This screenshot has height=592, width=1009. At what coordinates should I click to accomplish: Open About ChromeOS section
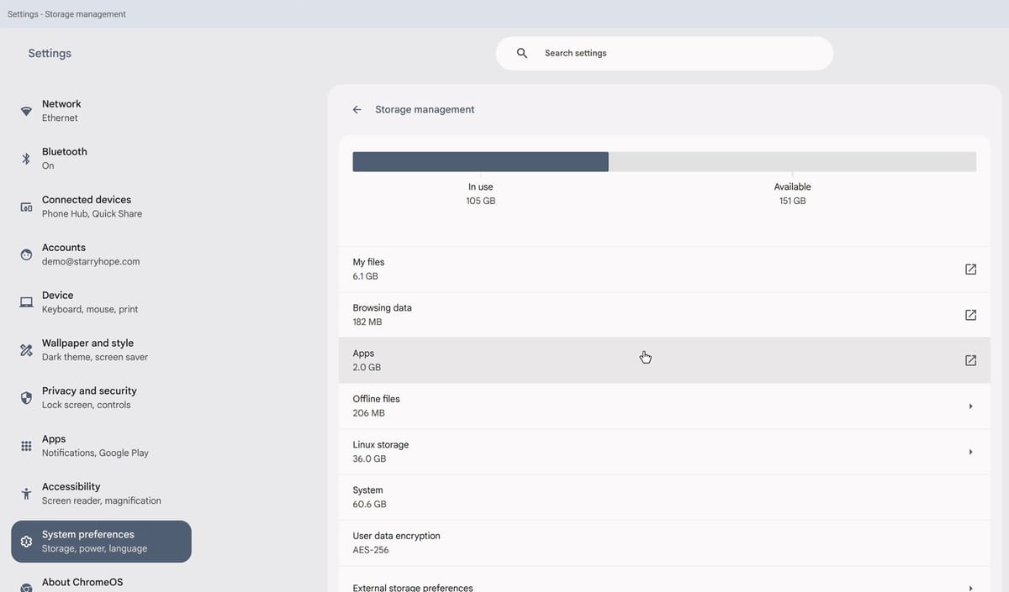coord(101,583)
